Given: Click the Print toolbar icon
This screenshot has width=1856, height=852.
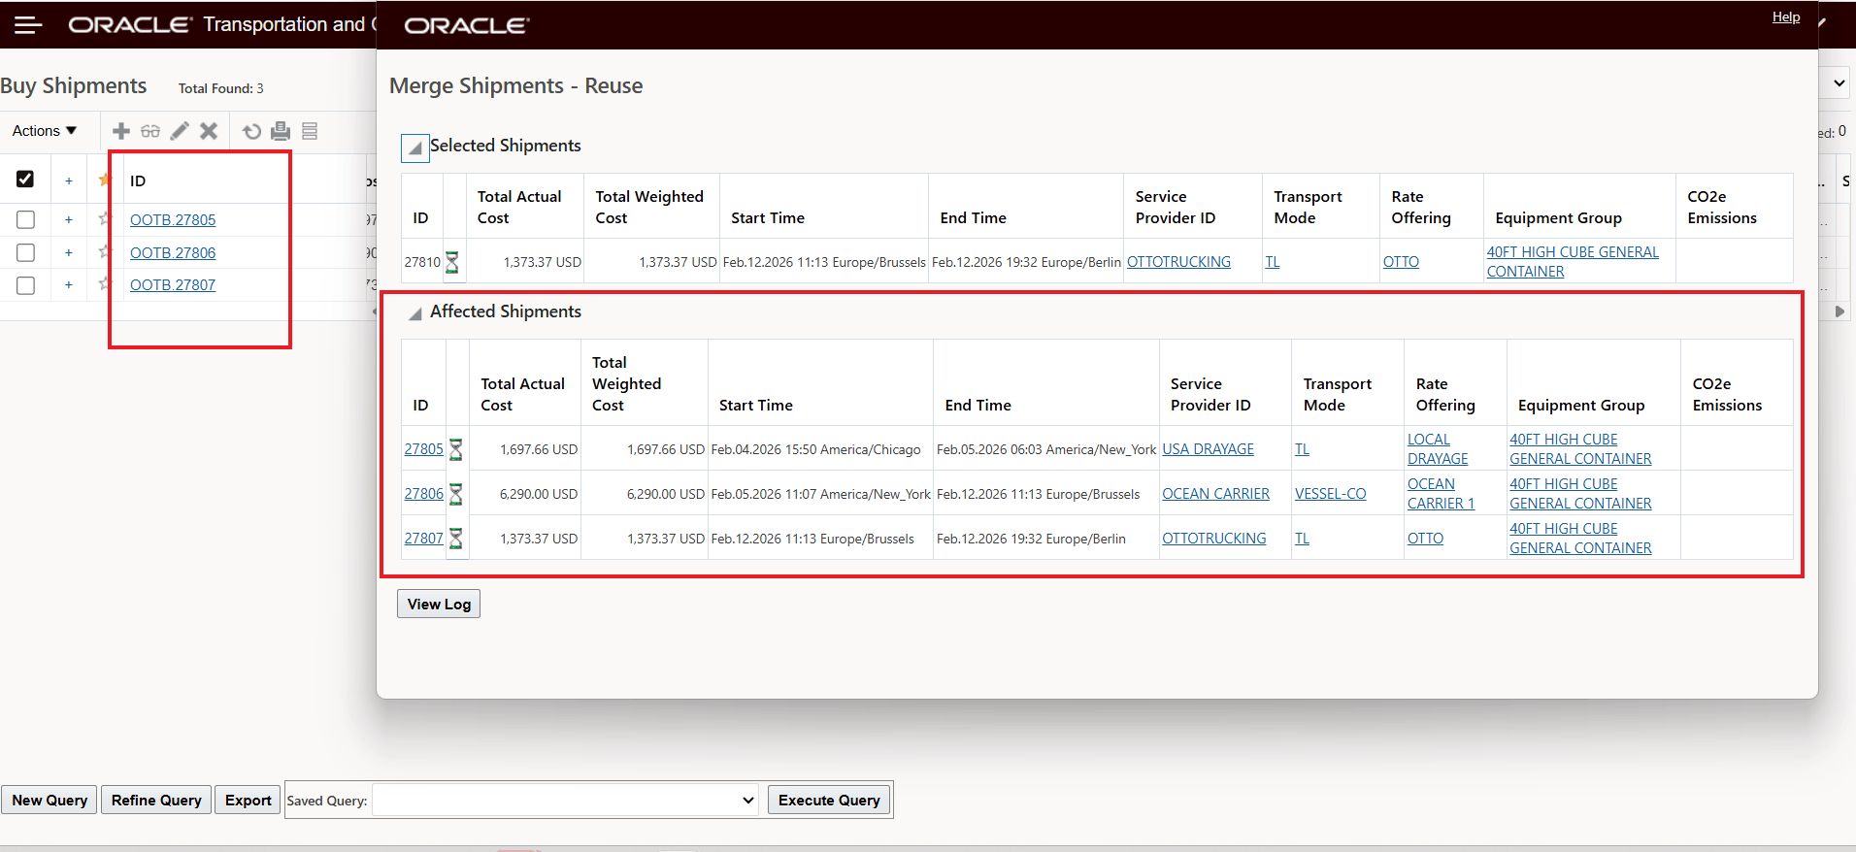Looking at the screenshot, I should tap(281, 131).
